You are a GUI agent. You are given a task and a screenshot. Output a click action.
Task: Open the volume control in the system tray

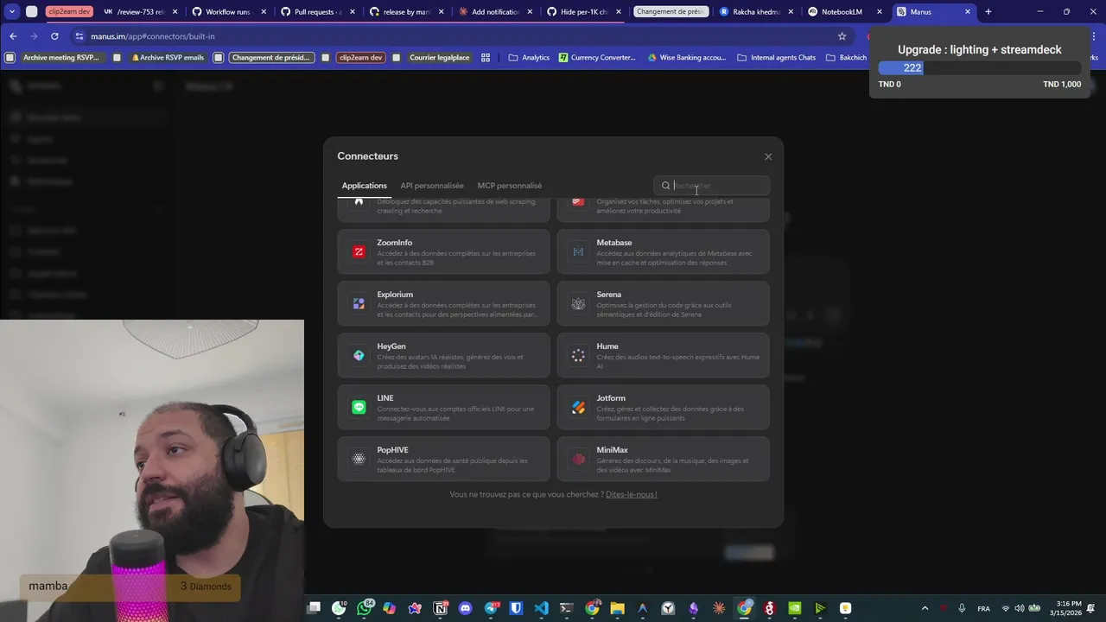point(1020,608)
